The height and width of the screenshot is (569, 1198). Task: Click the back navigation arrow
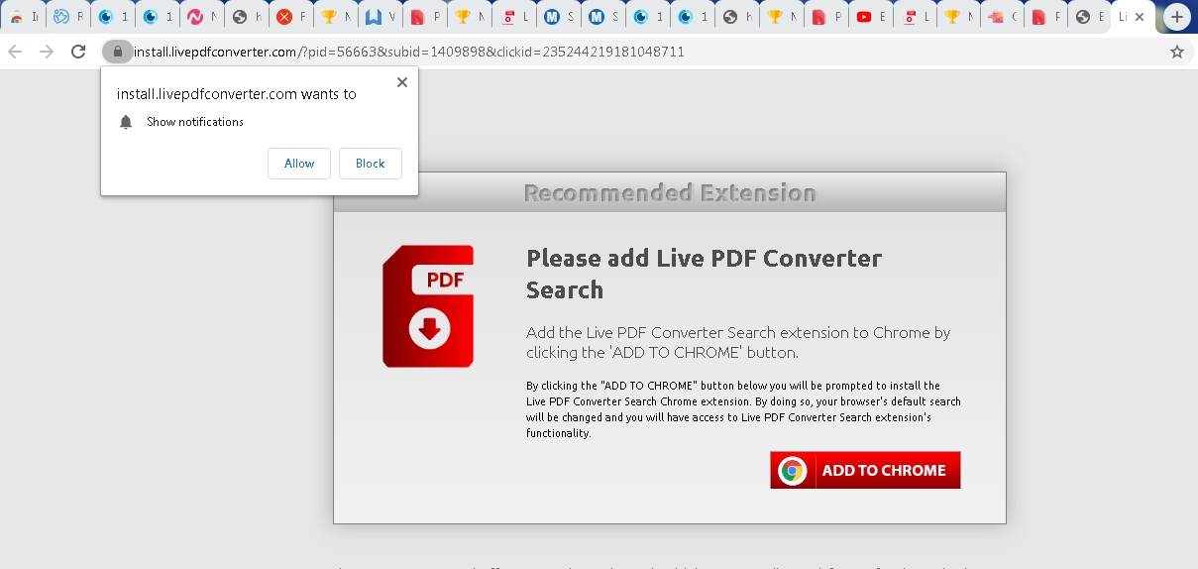click(x=15, y=52)
